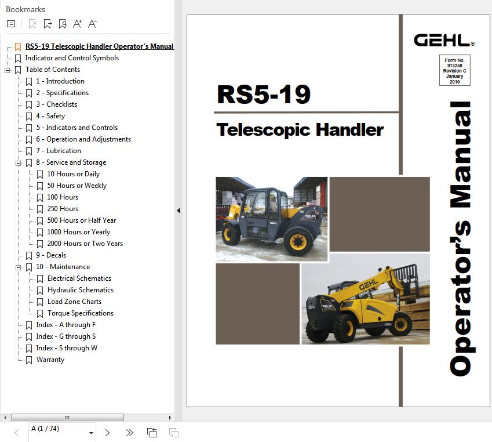
Task: Click the add new bookmark icon
Action: (x=48, y=24)
